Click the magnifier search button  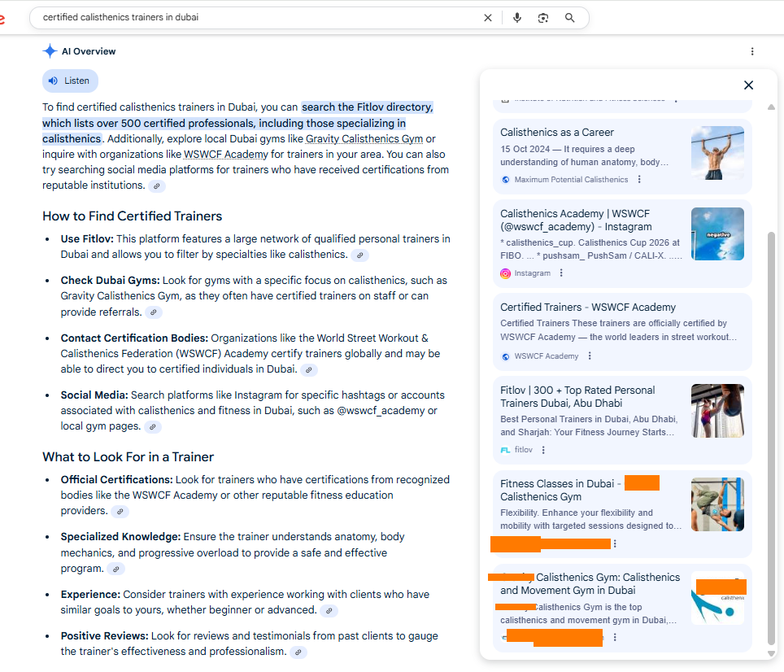[x=569, y=18]
